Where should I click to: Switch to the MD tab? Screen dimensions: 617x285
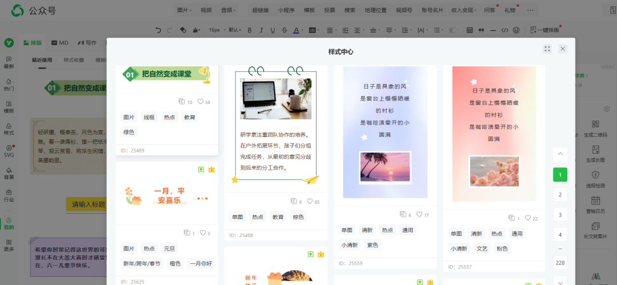pos(60,42)
